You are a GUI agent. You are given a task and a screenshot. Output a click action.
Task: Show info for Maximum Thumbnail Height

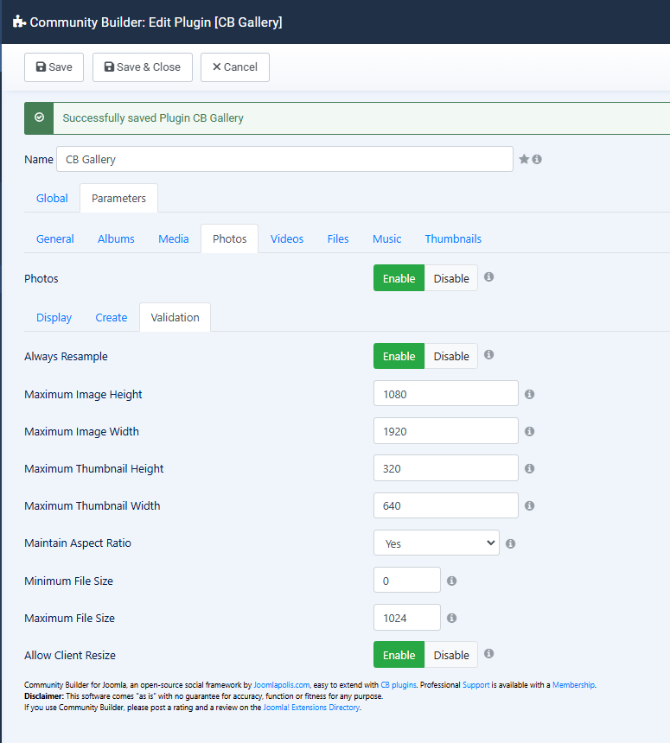(530, 468)
